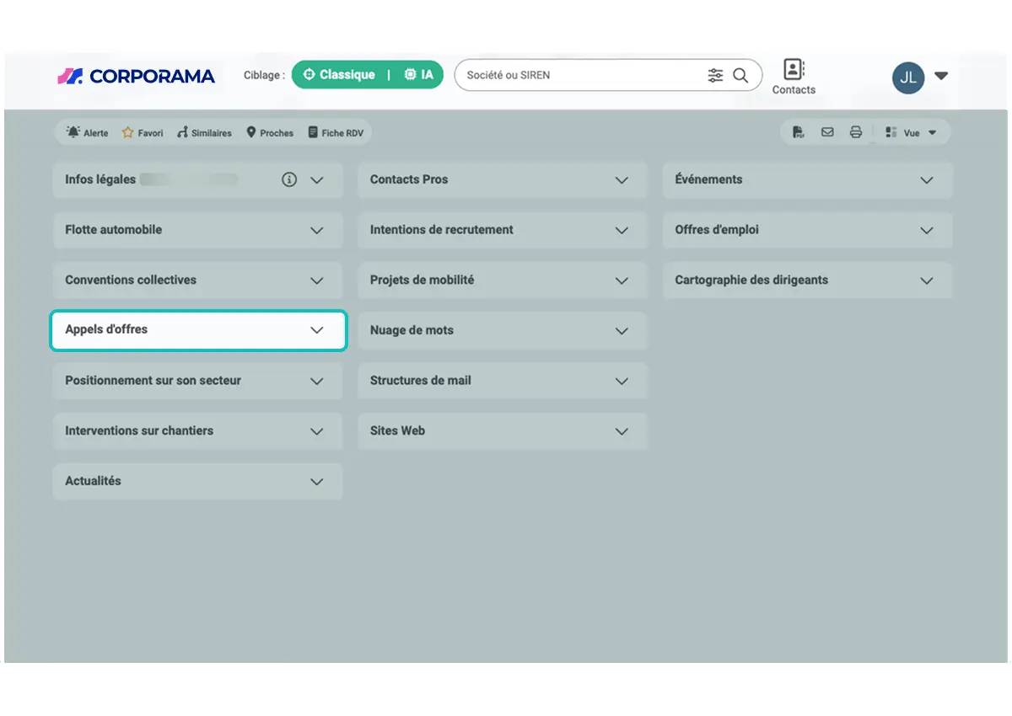1012x716 pixels.
Task: Click the magnifying glass search icon
Action: point(740,75)
